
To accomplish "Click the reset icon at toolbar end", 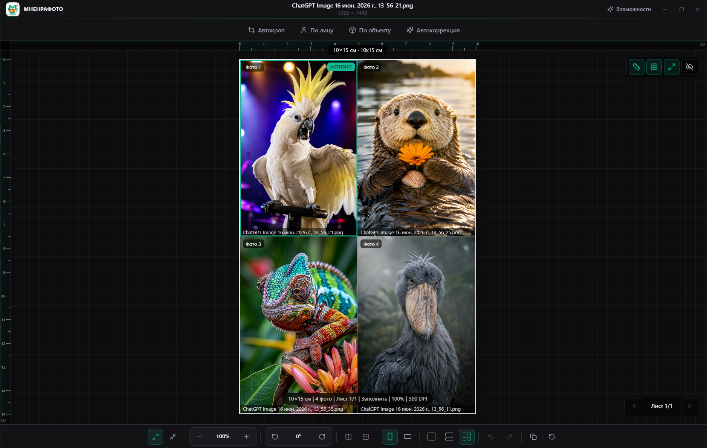I will pos(552,437).
